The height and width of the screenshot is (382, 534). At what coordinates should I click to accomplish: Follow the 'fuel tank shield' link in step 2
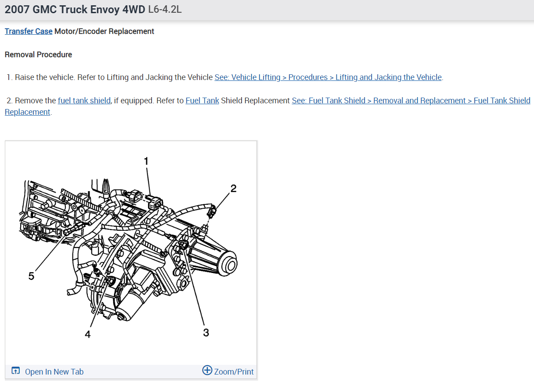click(x=84, y=101)
